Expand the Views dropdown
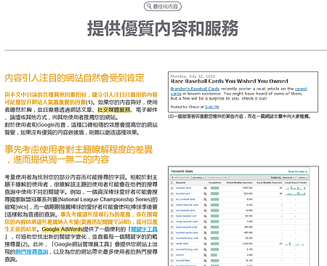The image size is (327, 266). click(302, 177)
